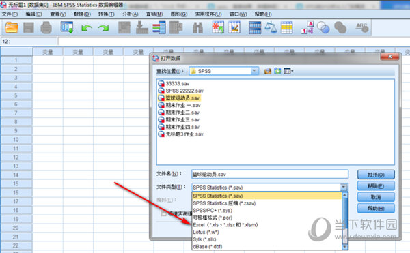Select file 期末作业三.sav
The image size is (410, 253).
(178, 120)
